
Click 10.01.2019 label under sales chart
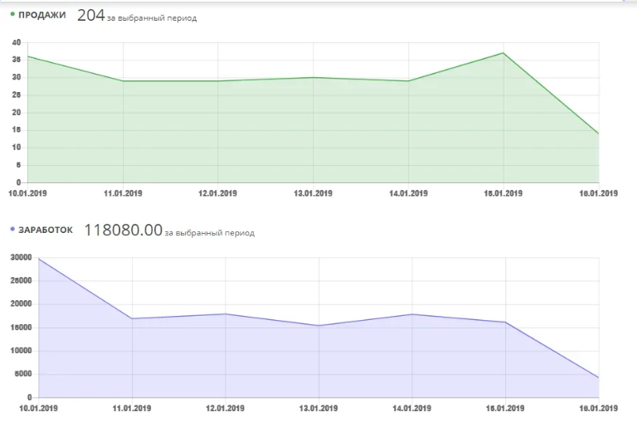[x=27, y=193]
